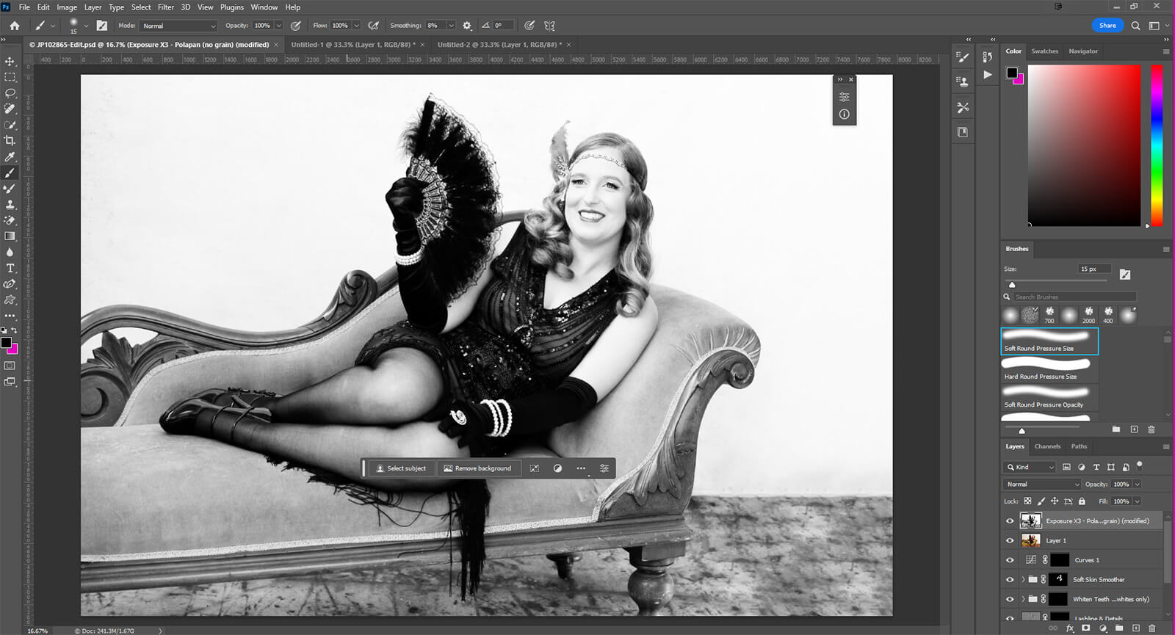Hide the Soft Skin Smoother group
This screenshot has width=1175, height=635.
tap(1010, 580)
